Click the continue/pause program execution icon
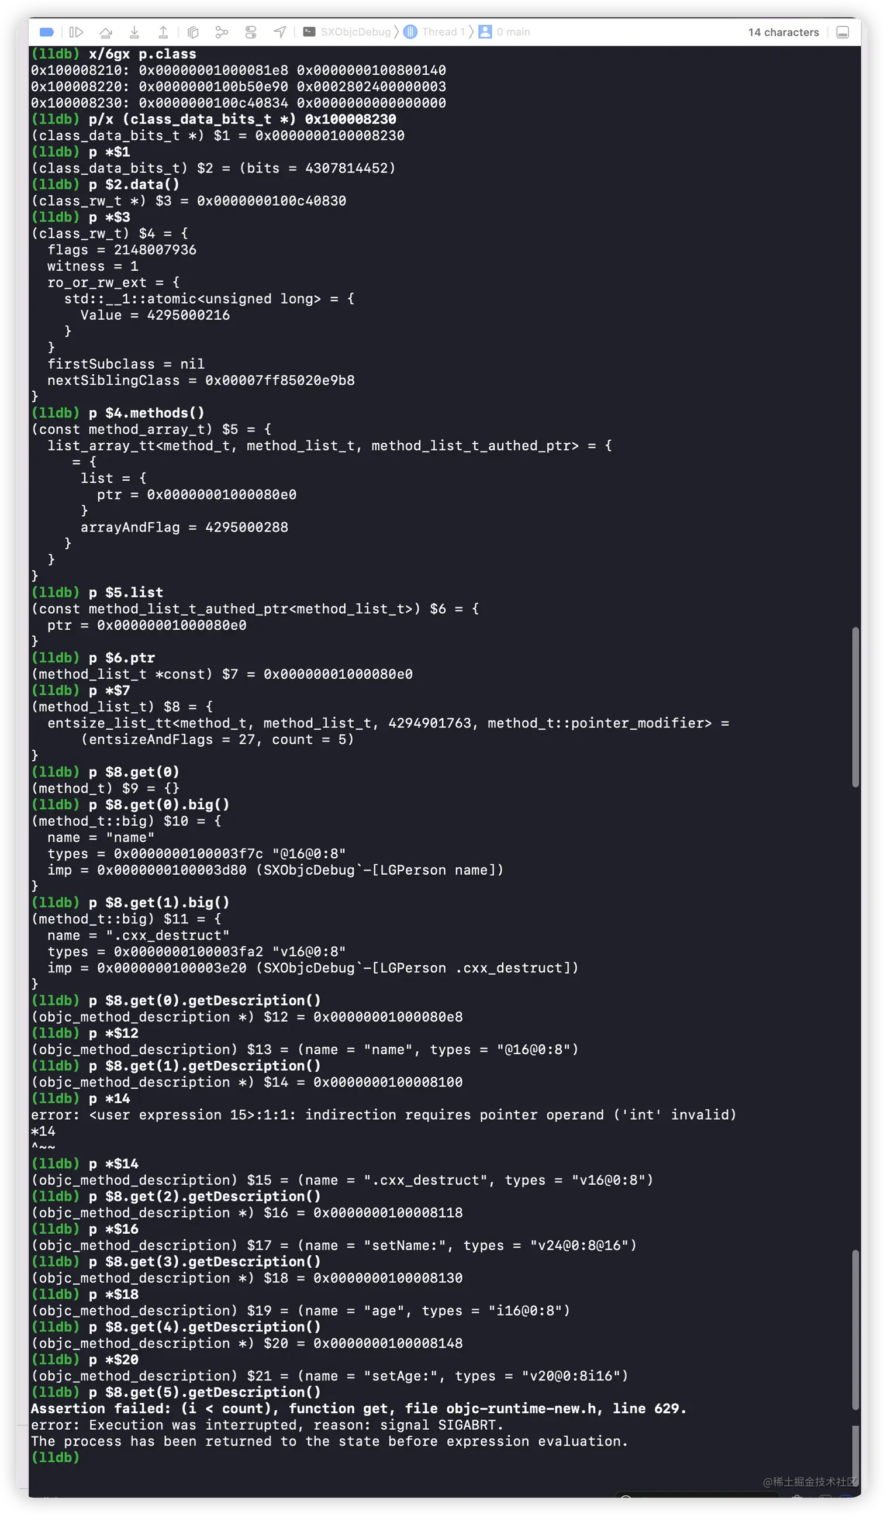This screenshot has height=1515, width=884. click(x=77, y=32)
